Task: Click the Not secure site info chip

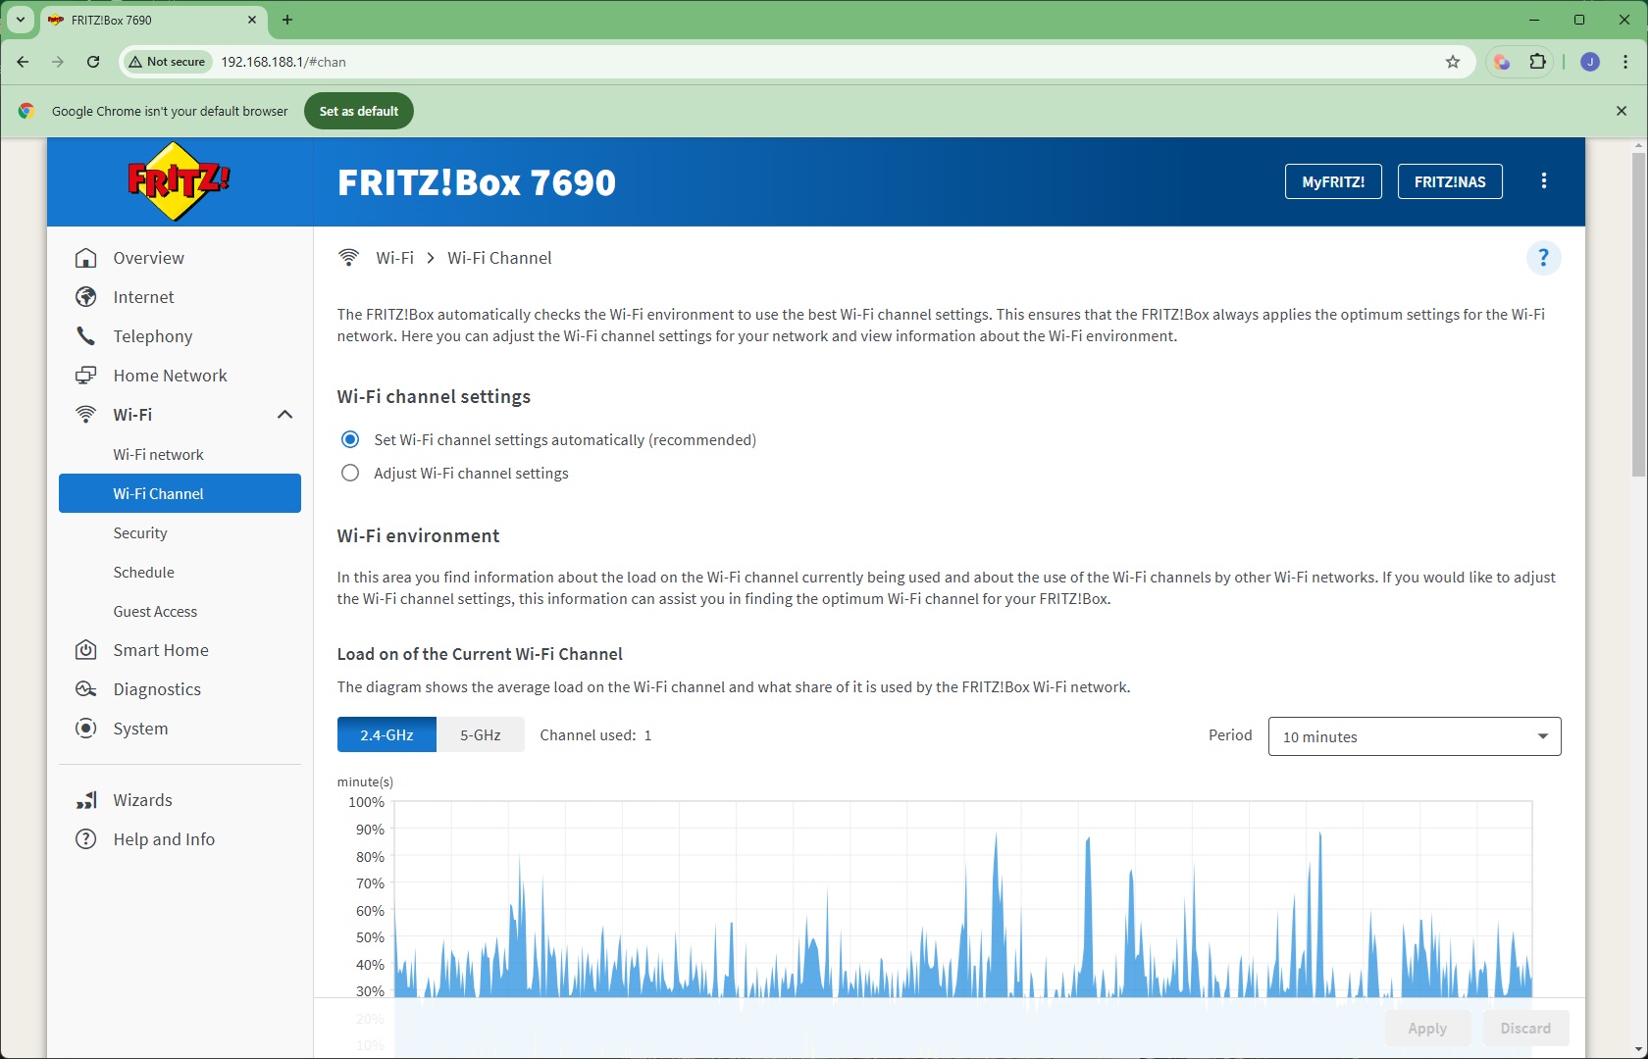Action: pyautogui.click(x=167, y=62)
